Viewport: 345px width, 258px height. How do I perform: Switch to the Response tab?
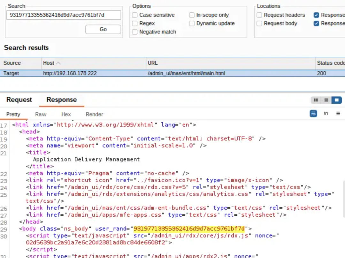click(x=62, y=100)
